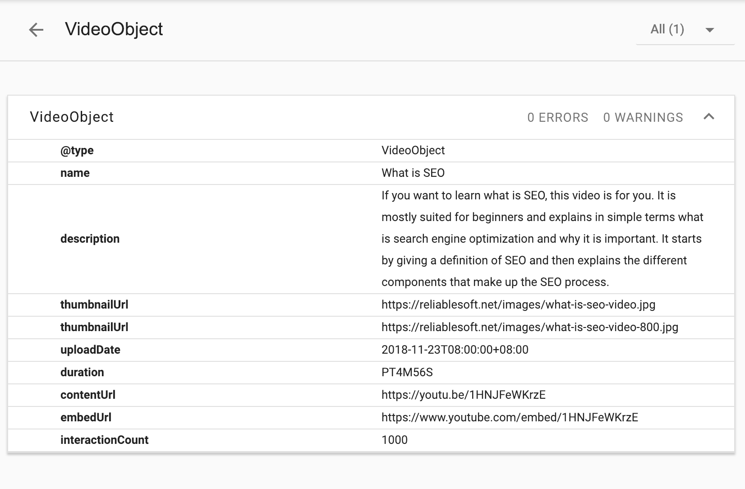Screen dimensions: 745x489
Task: Click the 0 ERRORS label
Action: (x=557, y=117)
